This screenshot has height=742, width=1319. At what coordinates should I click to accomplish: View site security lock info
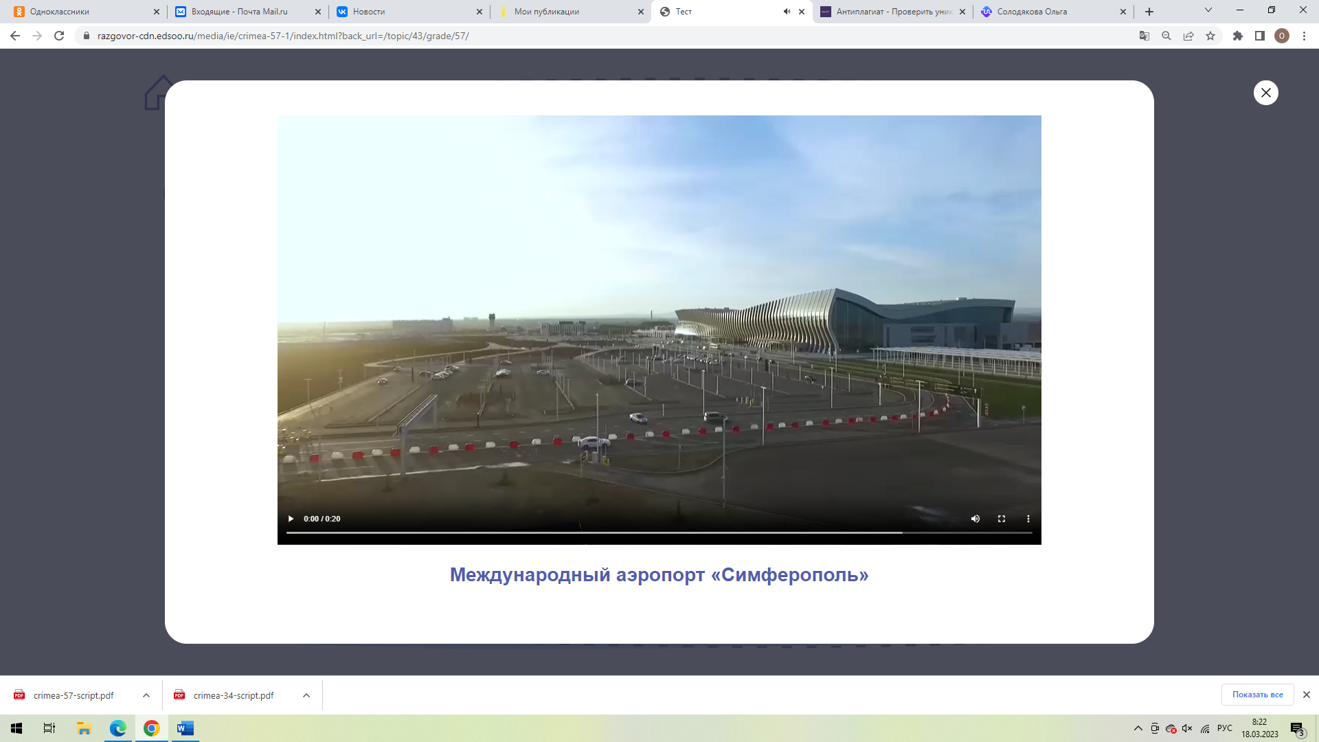(87, 36)
